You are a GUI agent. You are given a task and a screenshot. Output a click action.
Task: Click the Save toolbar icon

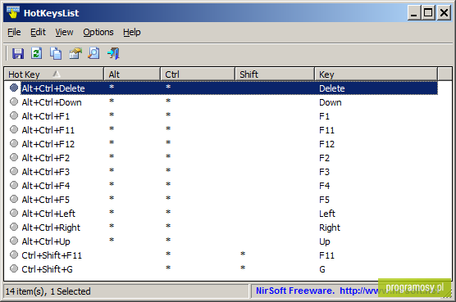pyautogui.click(x=18, y=54)
